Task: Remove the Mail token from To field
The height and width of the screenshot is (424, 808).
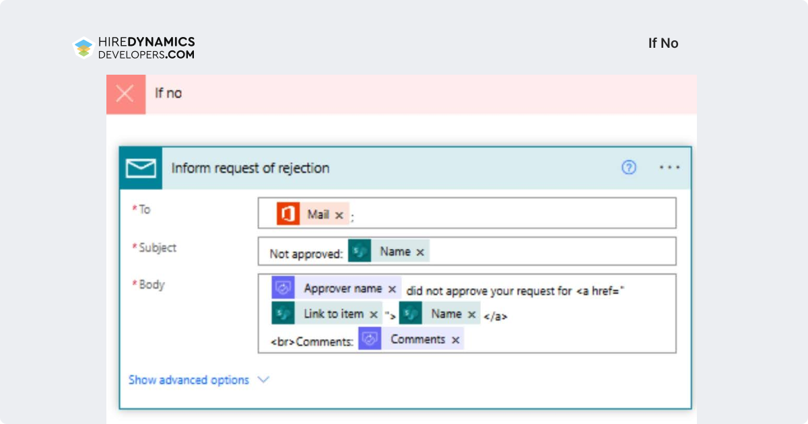Action: pyautogui.click(x=339, y=215)
